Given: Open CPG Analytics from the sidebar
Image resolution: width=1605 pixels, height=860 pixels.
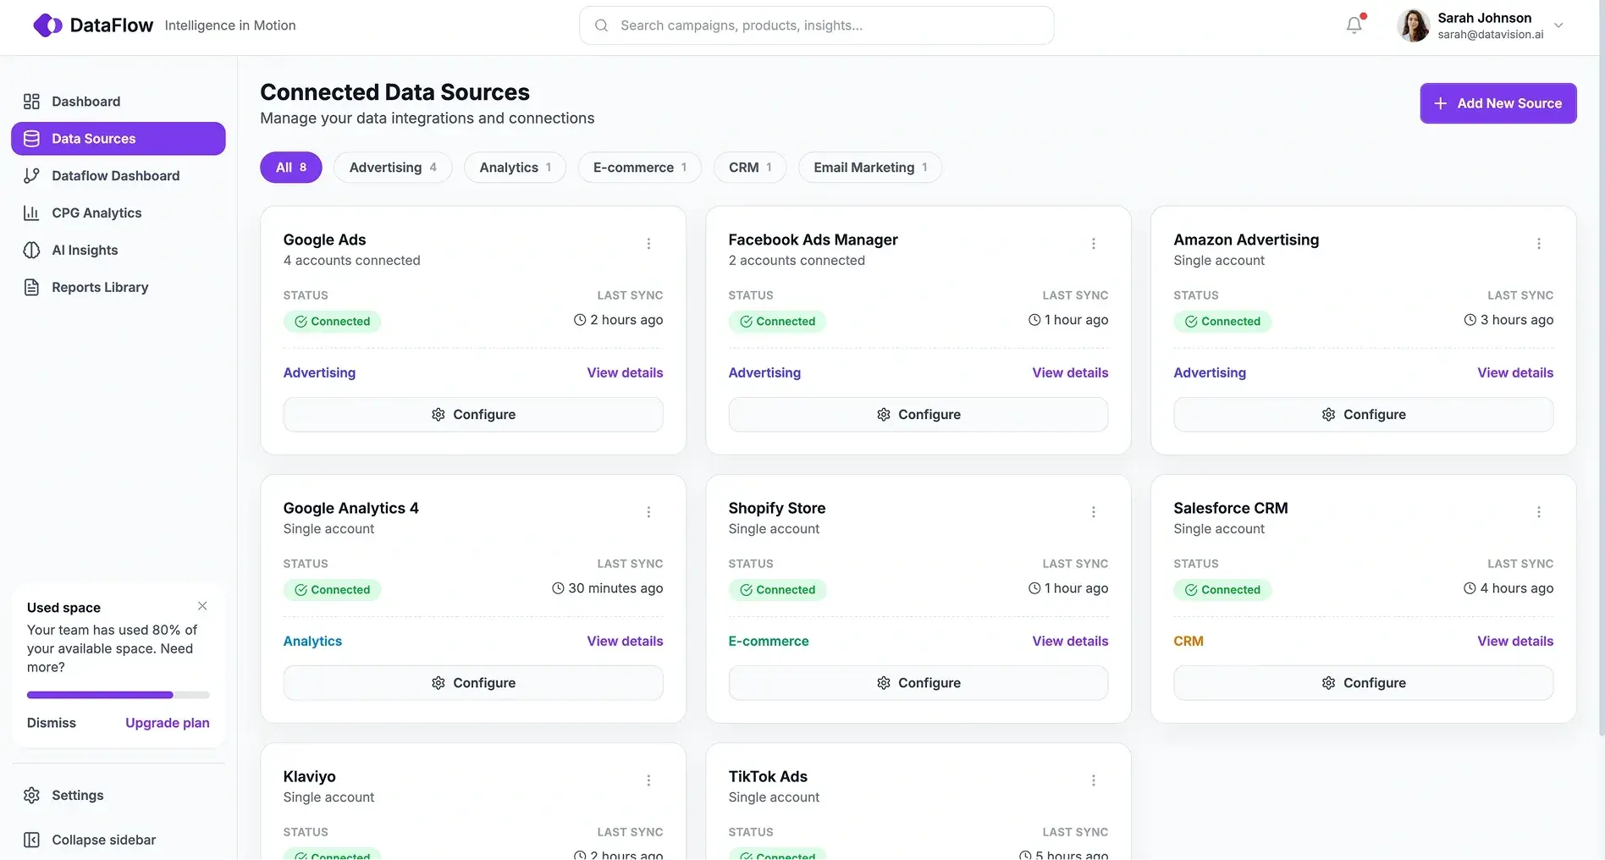Looking at the screenshot, I should [31, 212].
